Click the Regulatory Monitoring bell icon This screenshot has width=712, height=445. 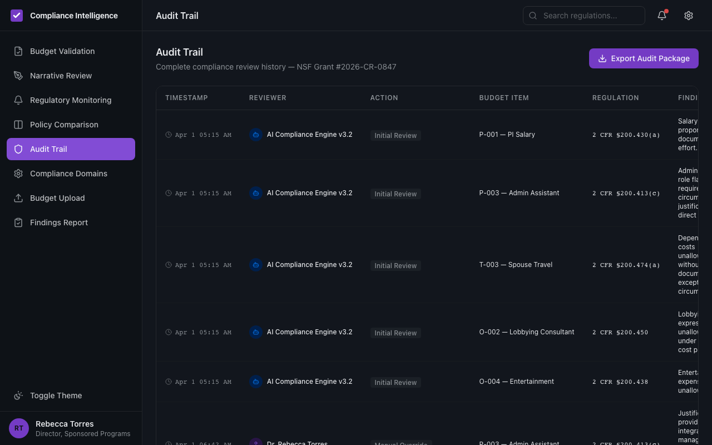18,100
